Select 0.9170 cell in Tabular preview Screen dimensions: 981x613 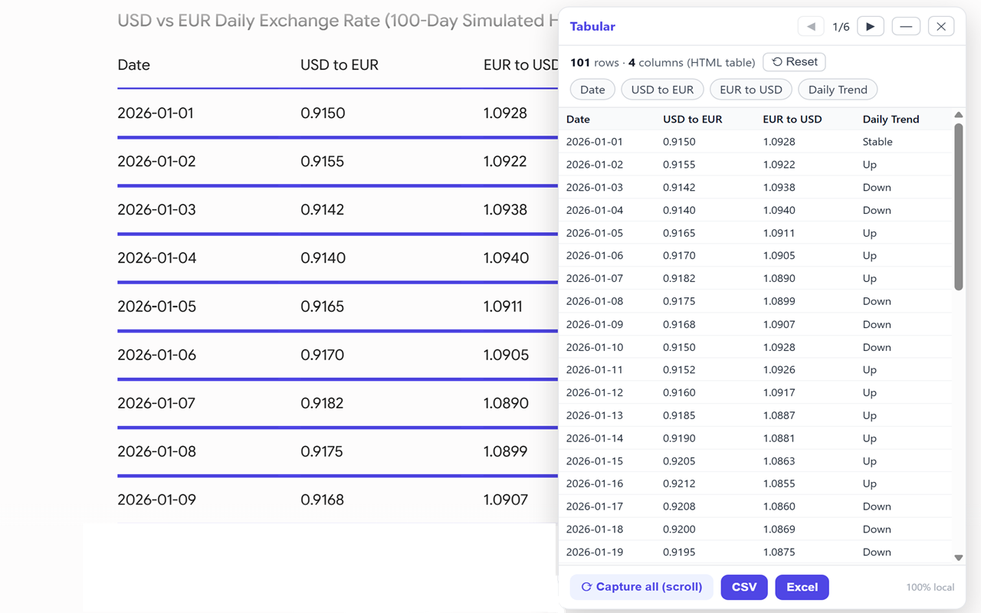(x=679, y=256)
